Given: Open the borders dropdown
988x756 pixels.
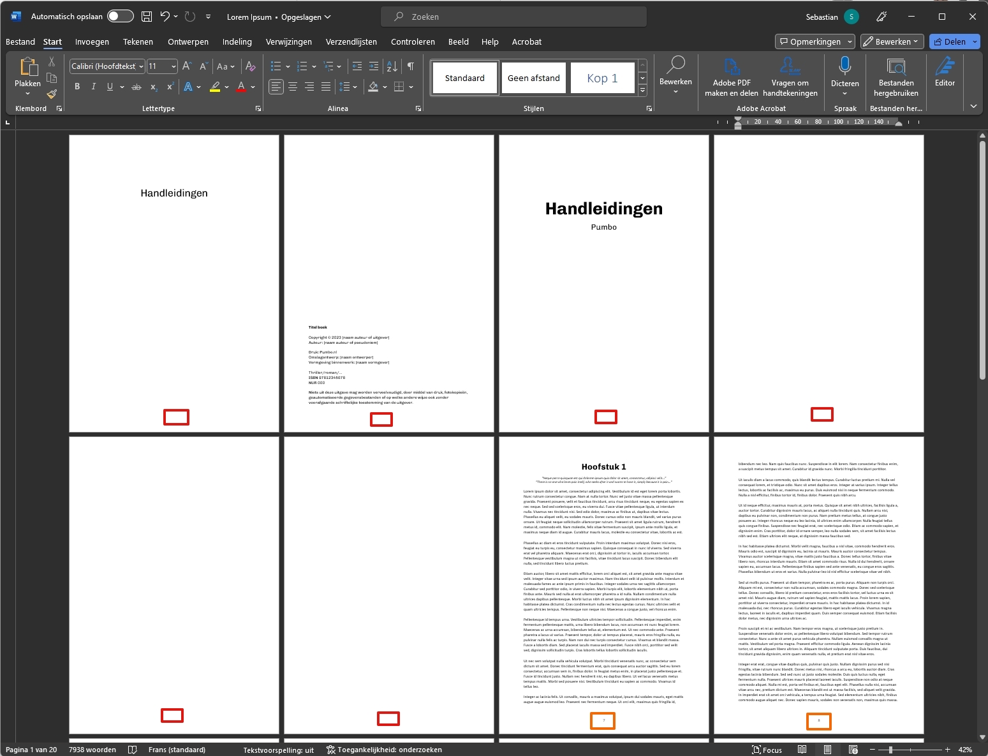Looking at the screenshot, I should coord(411,87).
